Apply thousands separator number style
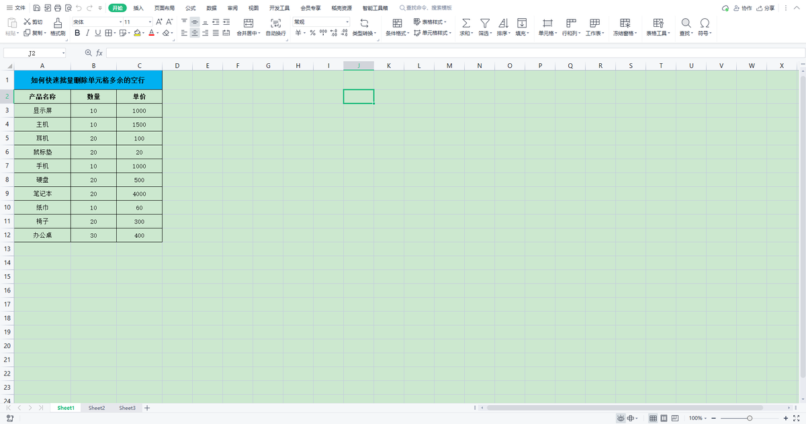This screenshot has height=424, width=806. click(x=323, y=33)
